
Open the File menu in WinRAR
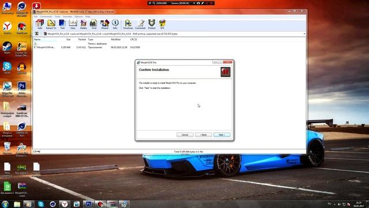[x=36, y=17]
